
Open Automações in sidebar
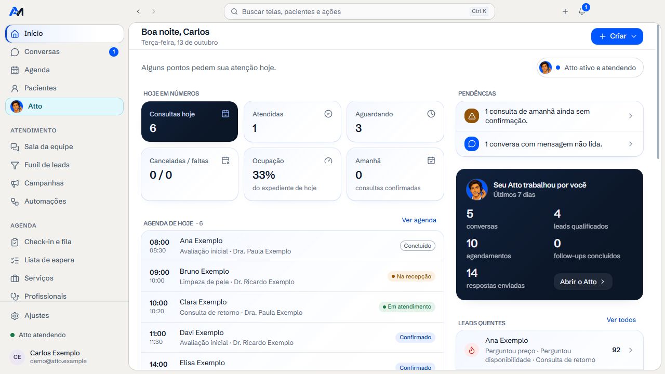[x=64, y=201]
